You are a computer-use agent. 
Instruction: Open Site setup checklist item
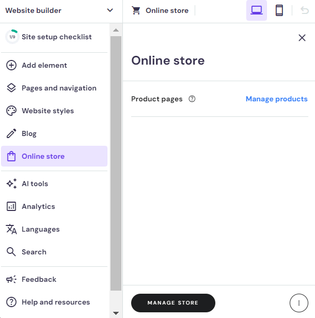pyautogui.click(x=54, y=37)
